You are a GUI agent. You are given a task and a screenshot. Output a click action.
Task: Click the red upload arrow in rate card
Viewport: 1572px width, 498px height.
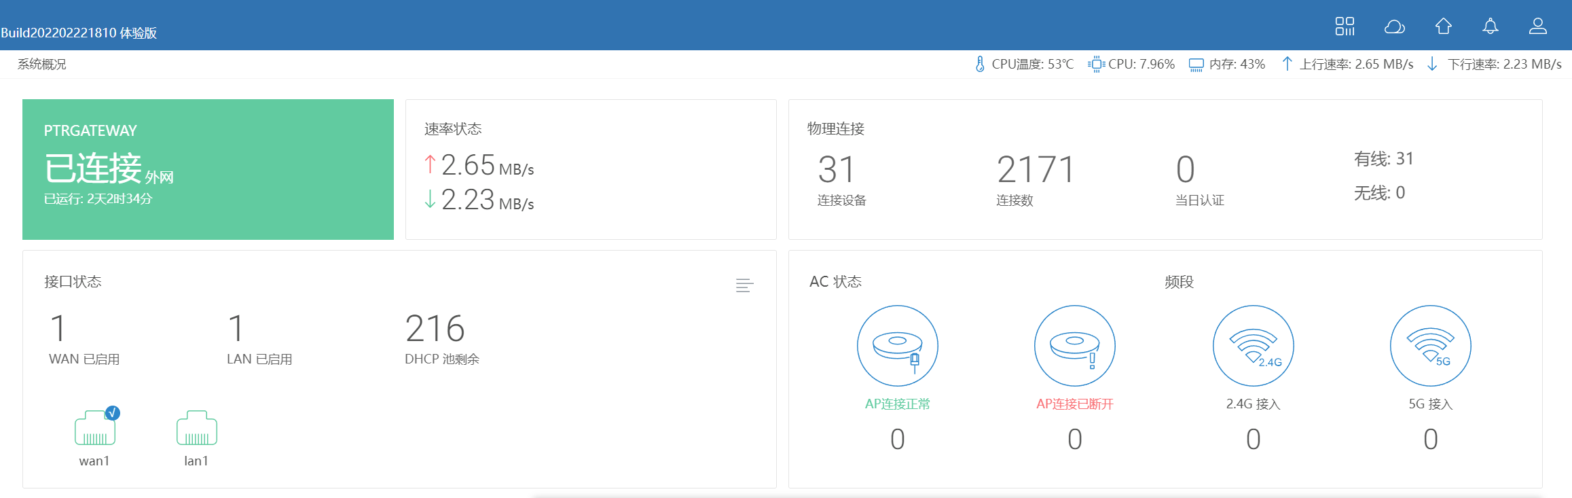click(430, 164)
